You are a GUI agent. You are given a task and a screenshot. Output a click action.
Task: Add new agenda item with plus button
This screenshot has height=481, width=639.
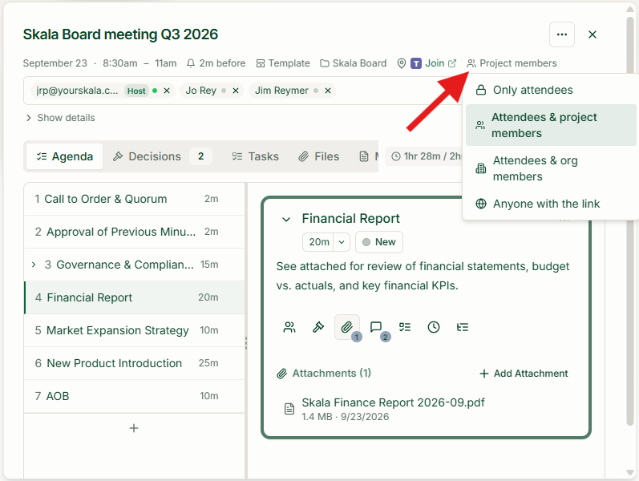click(x=134, y=428)
